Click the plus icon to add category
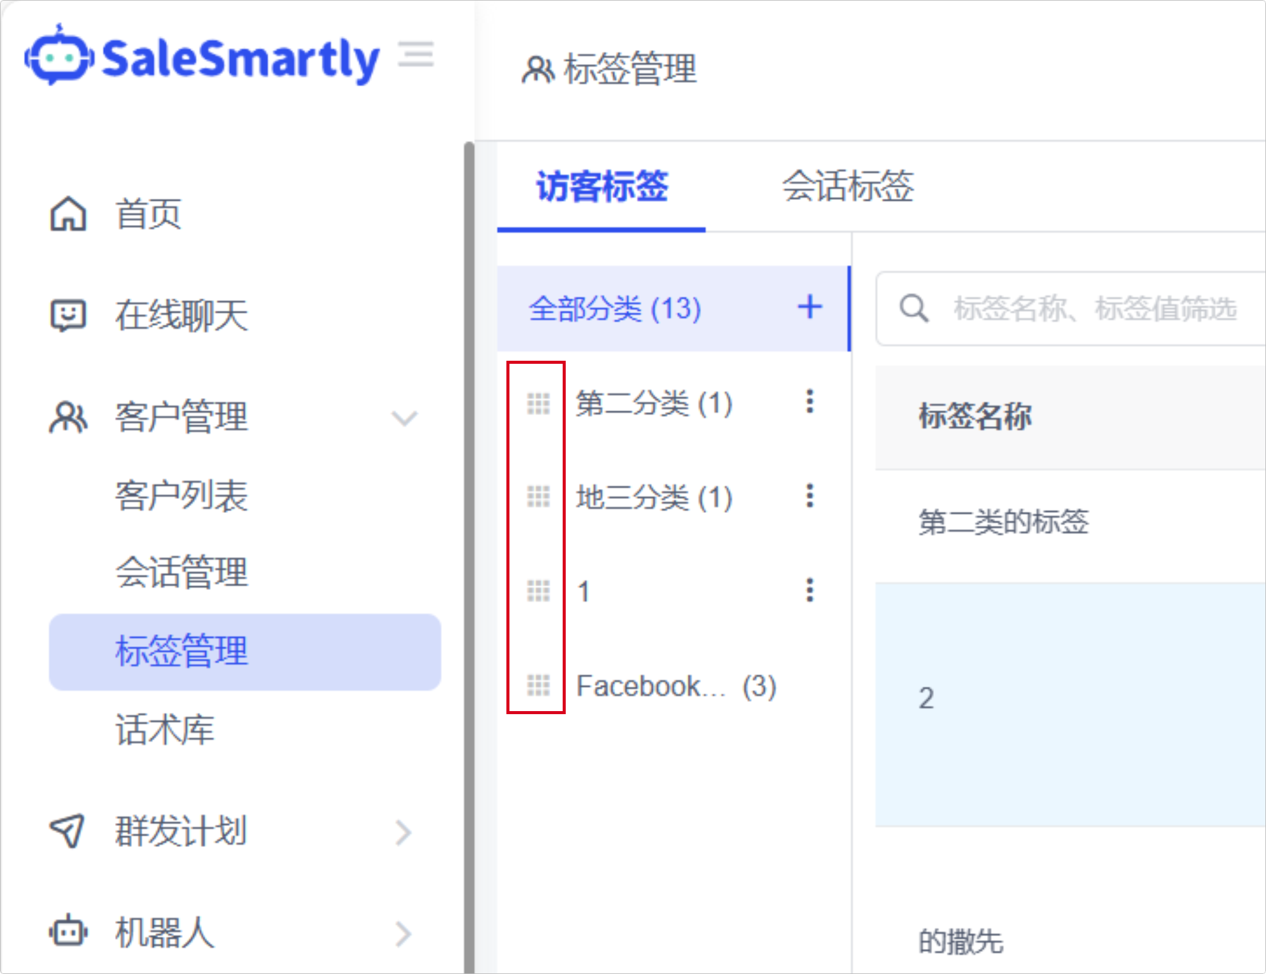1266x974 pixels. (810, 307)
